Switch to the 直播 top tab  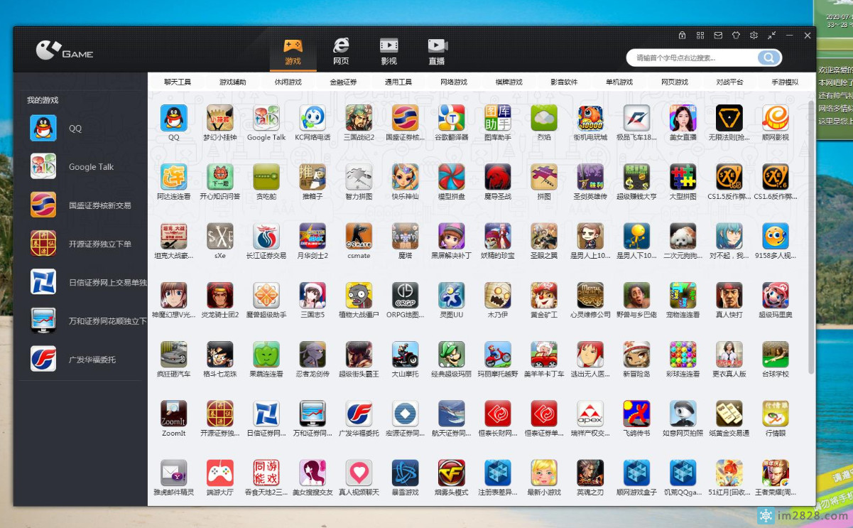pyautogui.click(x=437, y=52)
